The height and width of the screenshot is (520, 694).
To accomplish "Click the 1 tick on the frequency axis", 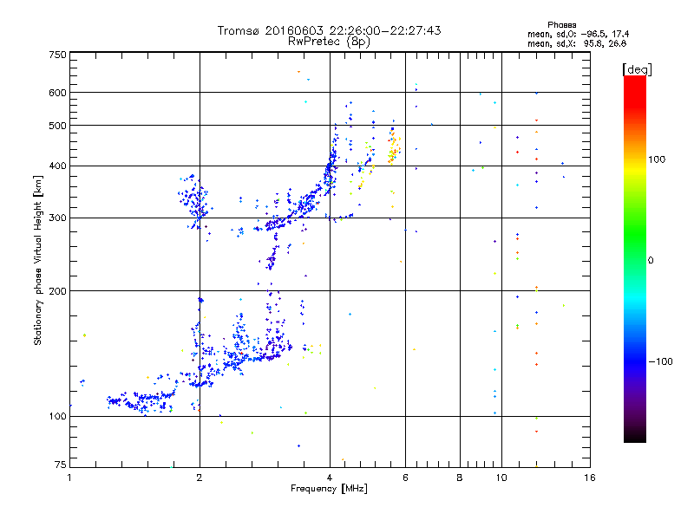I will click(69, 478).
